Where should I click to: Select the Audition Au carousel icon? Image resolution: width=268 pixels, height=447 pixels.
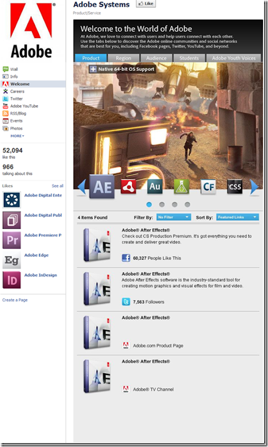pyautogui.click(x=155, y=187)
